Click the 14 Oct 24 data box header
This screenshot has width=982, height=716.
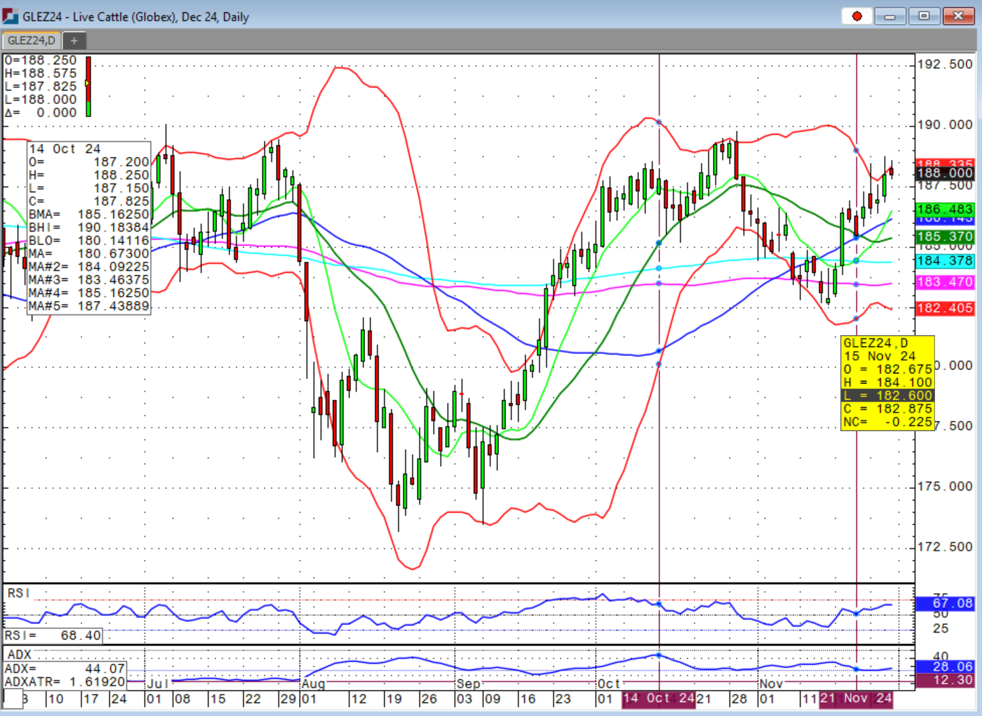[65, 149]
